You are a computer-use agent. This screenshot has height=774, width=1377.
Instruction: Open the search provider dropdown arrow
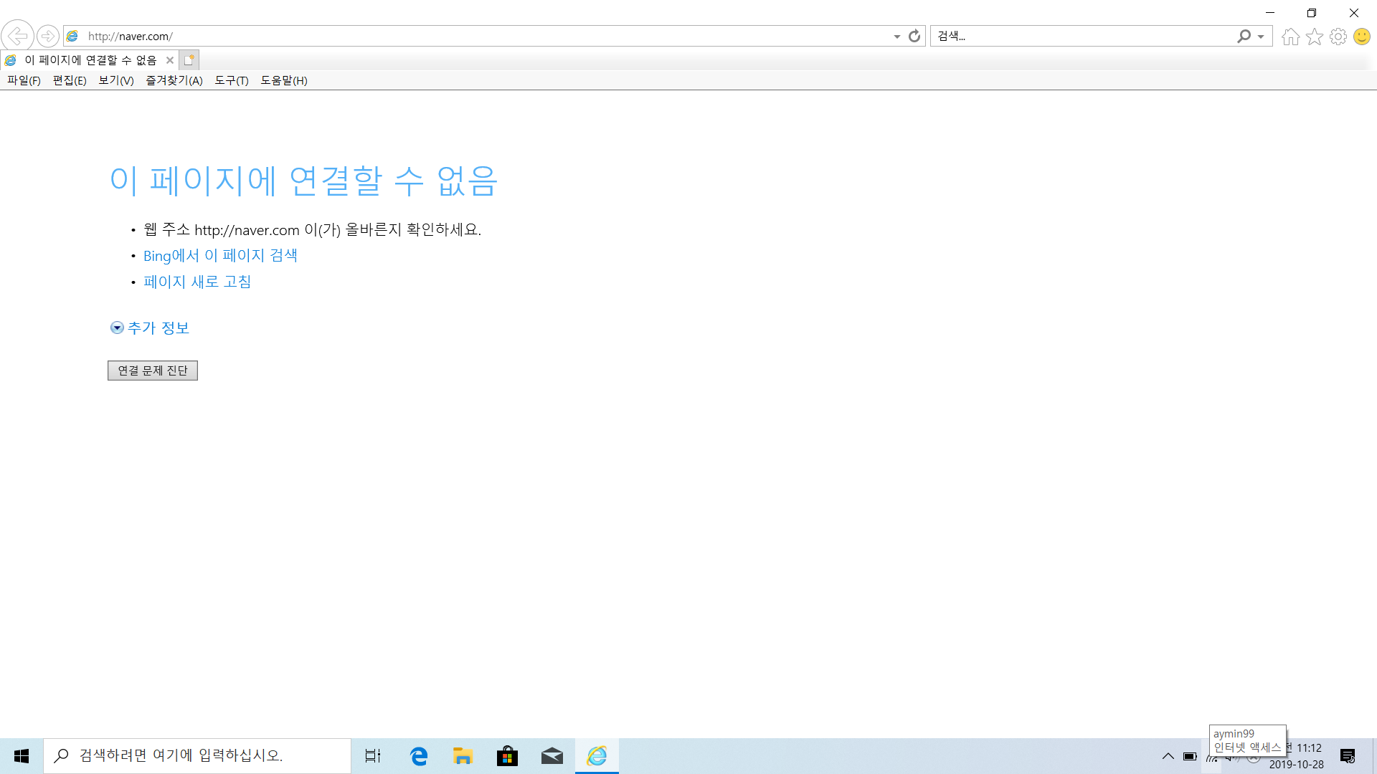(x=1261, y=37)
